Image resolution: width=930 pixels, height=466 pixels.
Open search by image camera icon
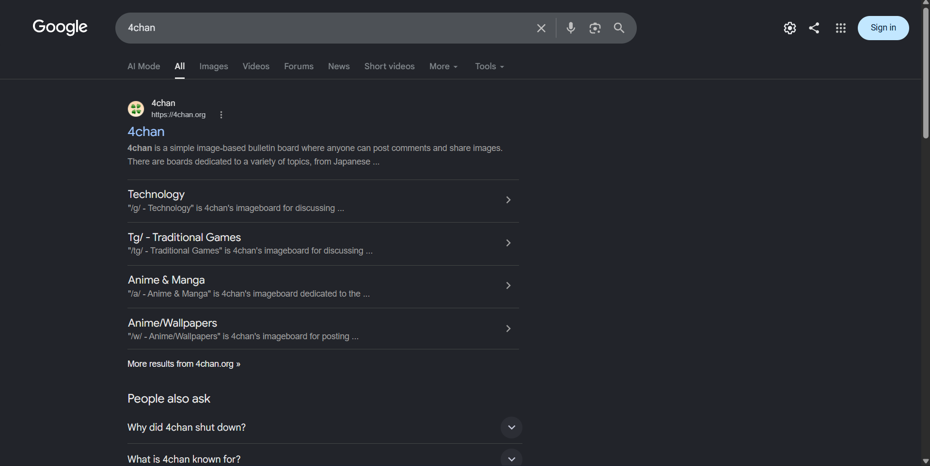click(595, 28)
